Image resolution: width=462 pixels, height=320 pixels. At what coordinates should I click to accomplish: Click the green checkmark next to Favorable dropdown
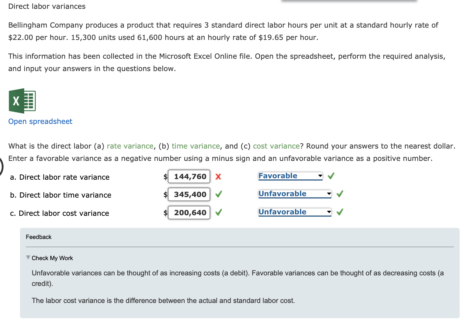click(x=331, y=176)
